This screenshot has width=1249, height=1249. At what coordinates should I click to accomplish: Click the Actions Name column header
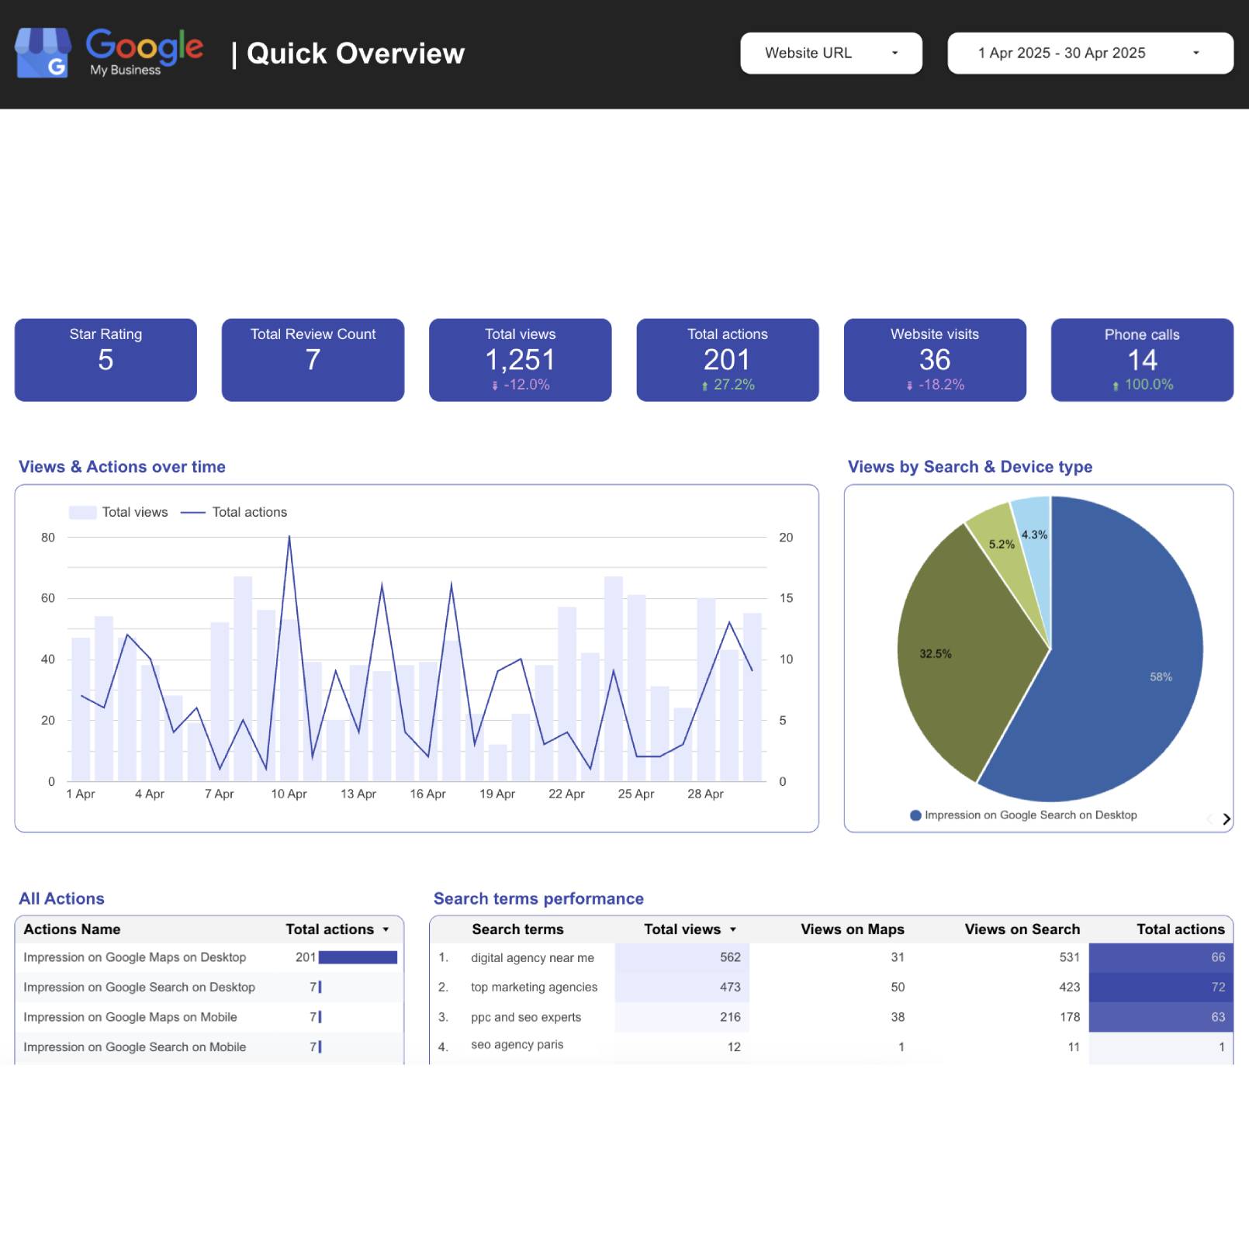[x=72, y=929]
